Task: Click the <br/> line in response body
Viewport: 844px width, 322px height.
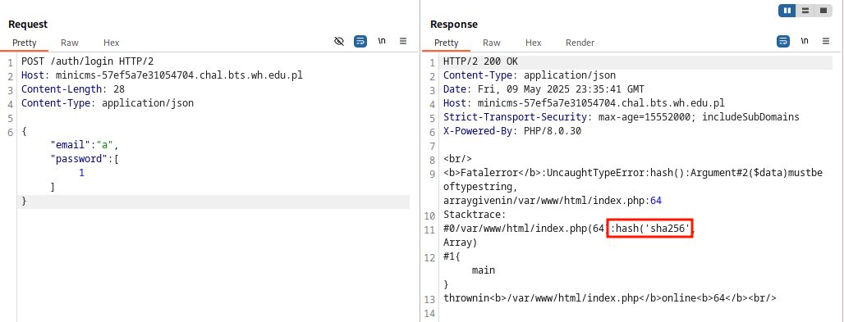Action: pyautogui.click(x=457, y=159)
